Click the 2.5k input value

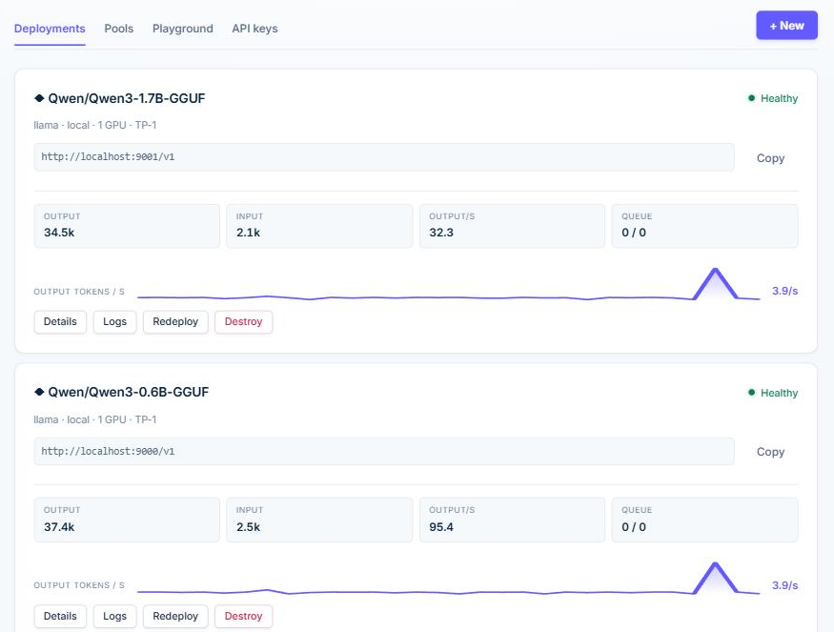tap(249, 526)
